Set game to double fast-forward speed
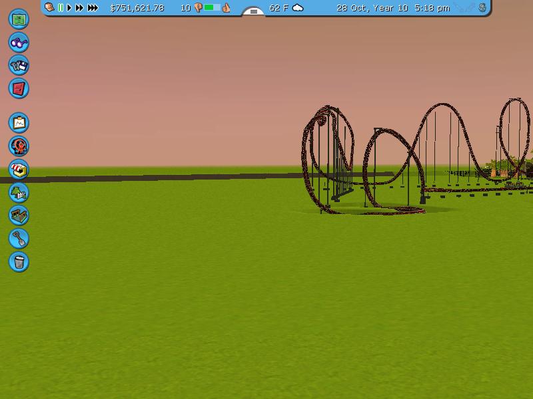The width and height of the screenshot is (533, 399). (x=79, y=7)
